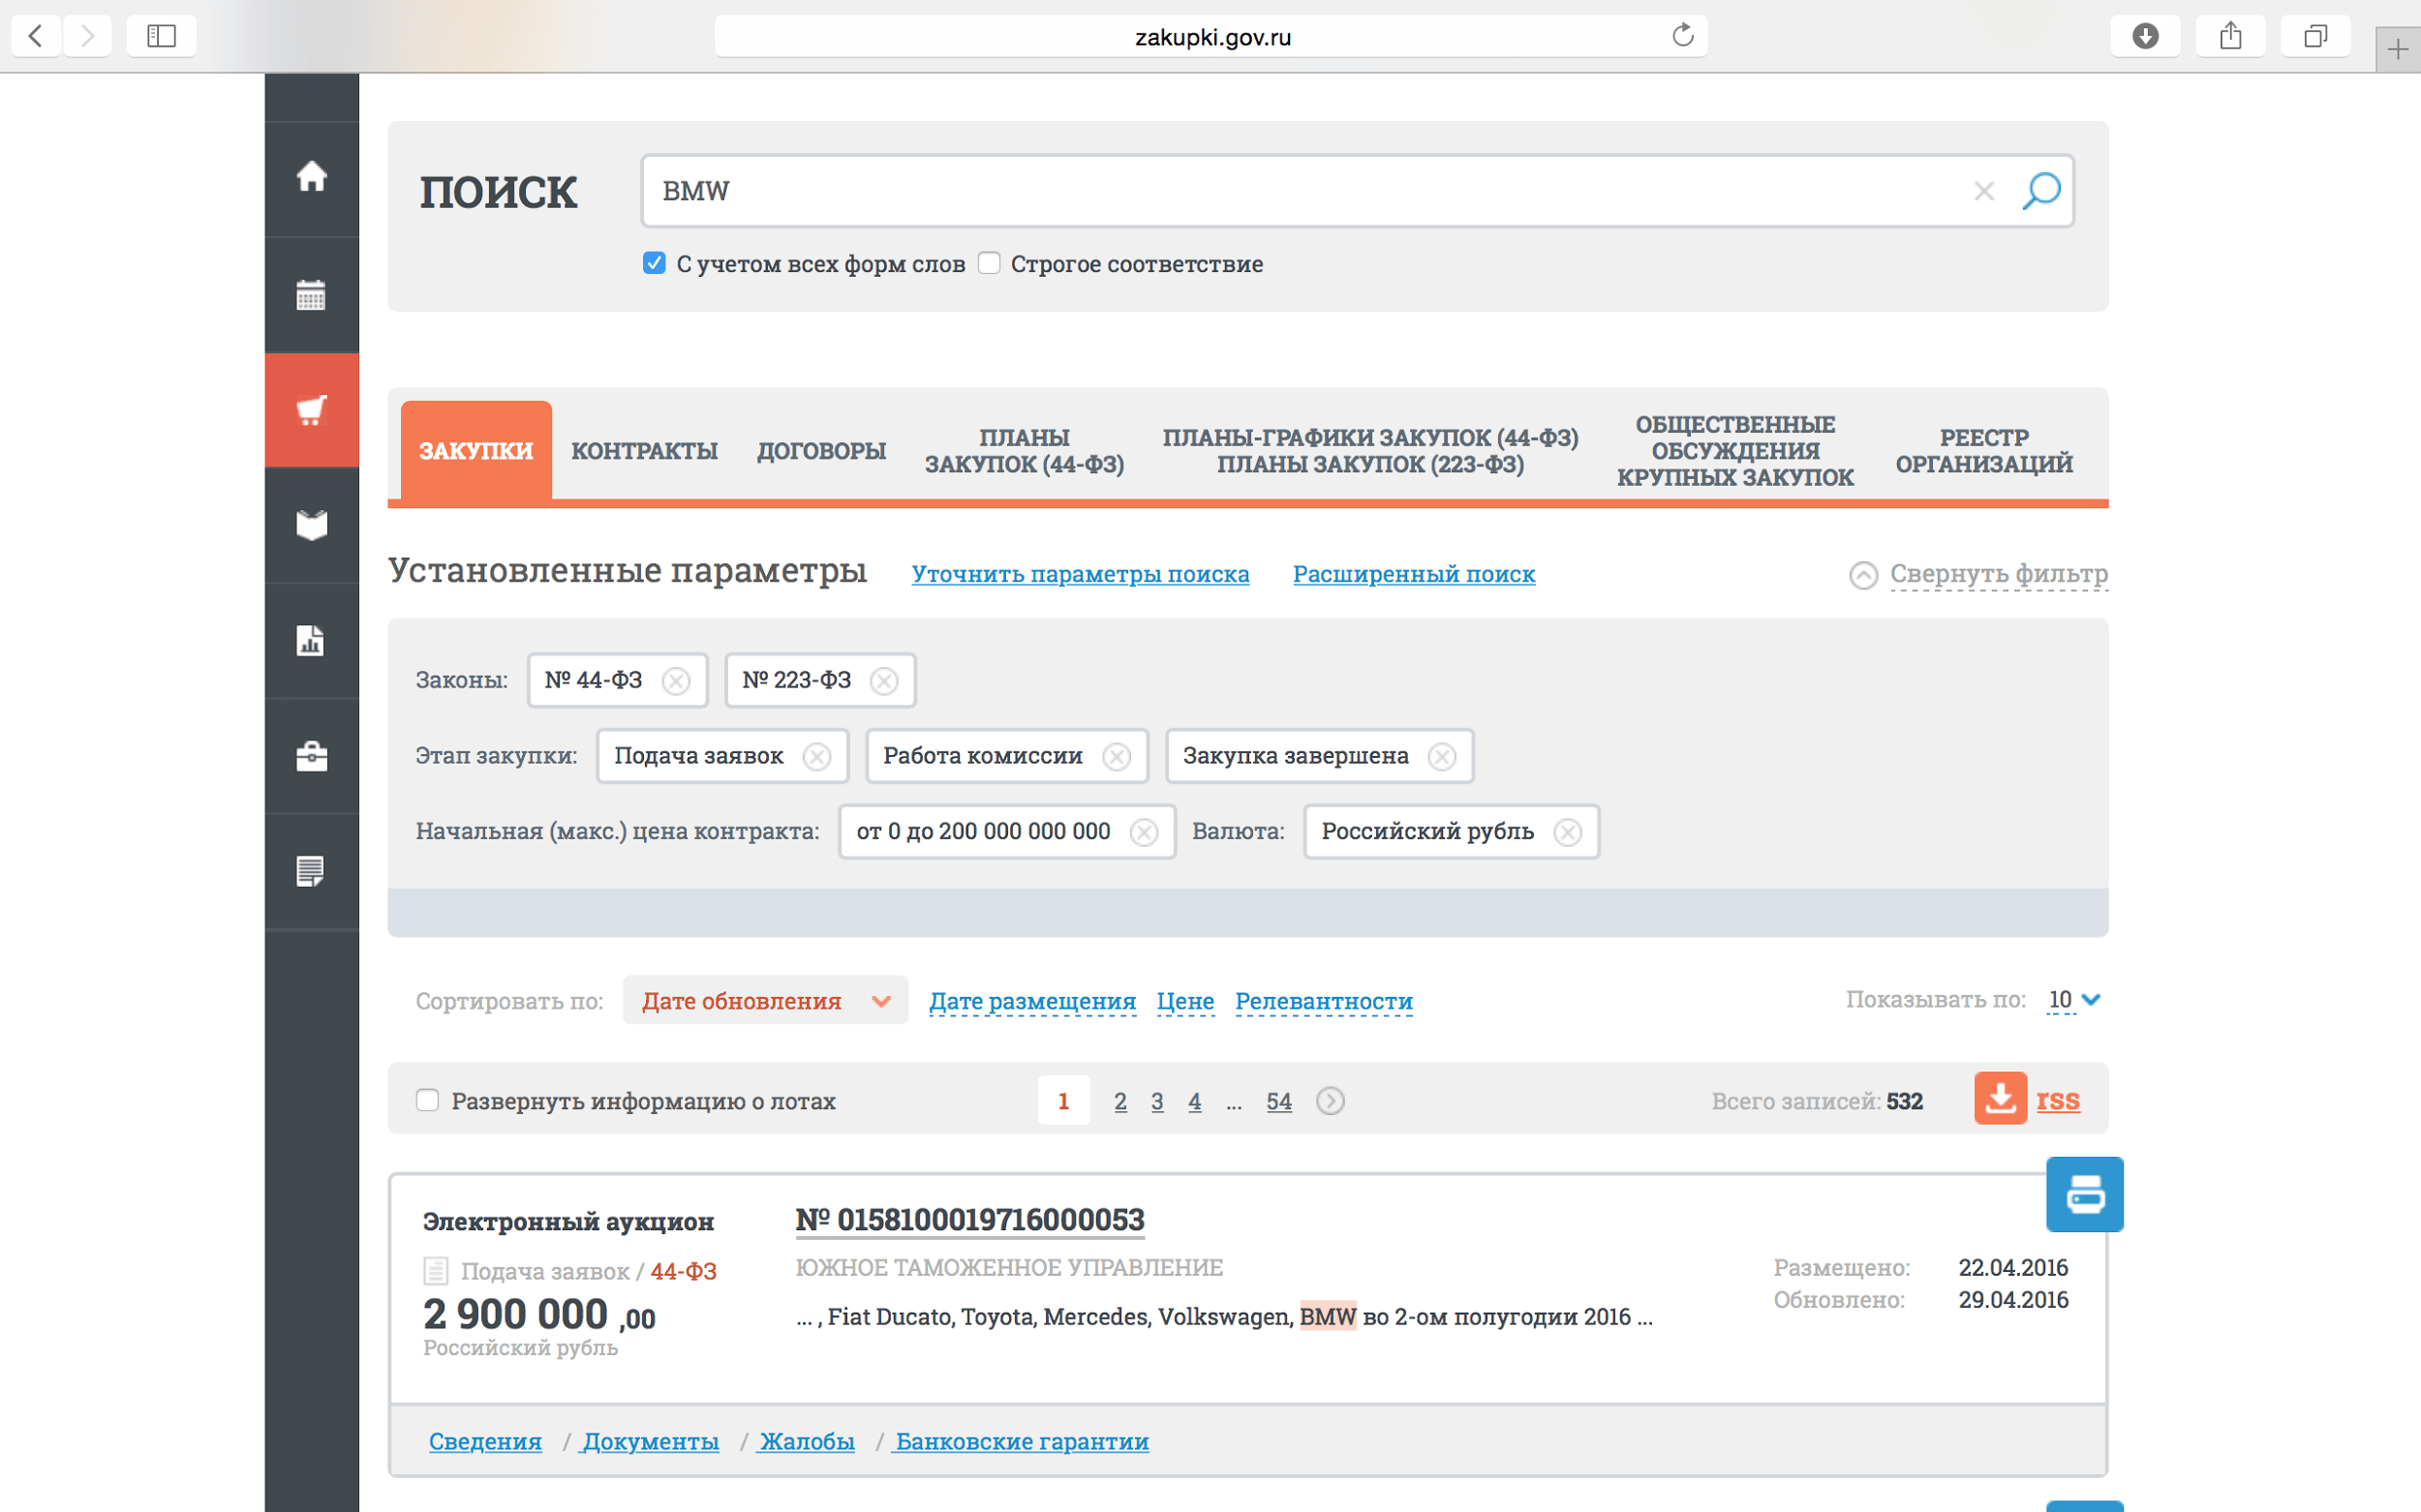Screen dimensions: 2421x1512
Task: Click the zakupki.gov.ru address bar
Action: coord(1210,37)
